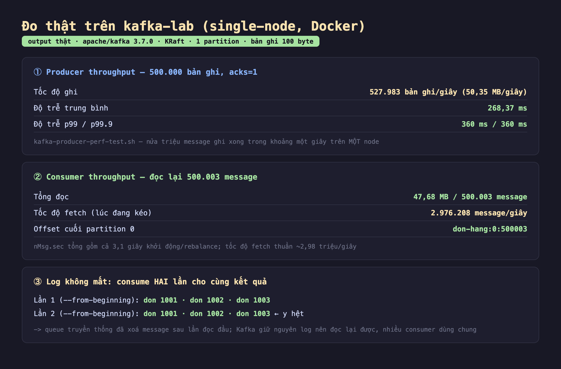The height and width of the screenshot is (369, 561).
Task: Click the 'Tốc độ fetch (lúc đang kéo)' label
Action: 92,213
